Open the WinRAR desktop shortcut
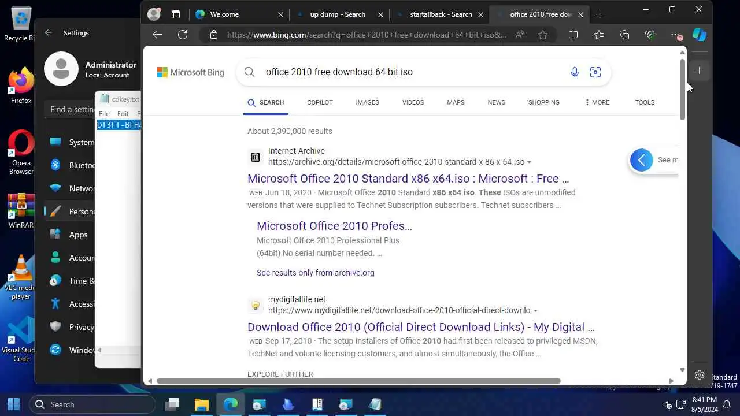This screenshot has height=416, width=740. click(x=21, y=211)
